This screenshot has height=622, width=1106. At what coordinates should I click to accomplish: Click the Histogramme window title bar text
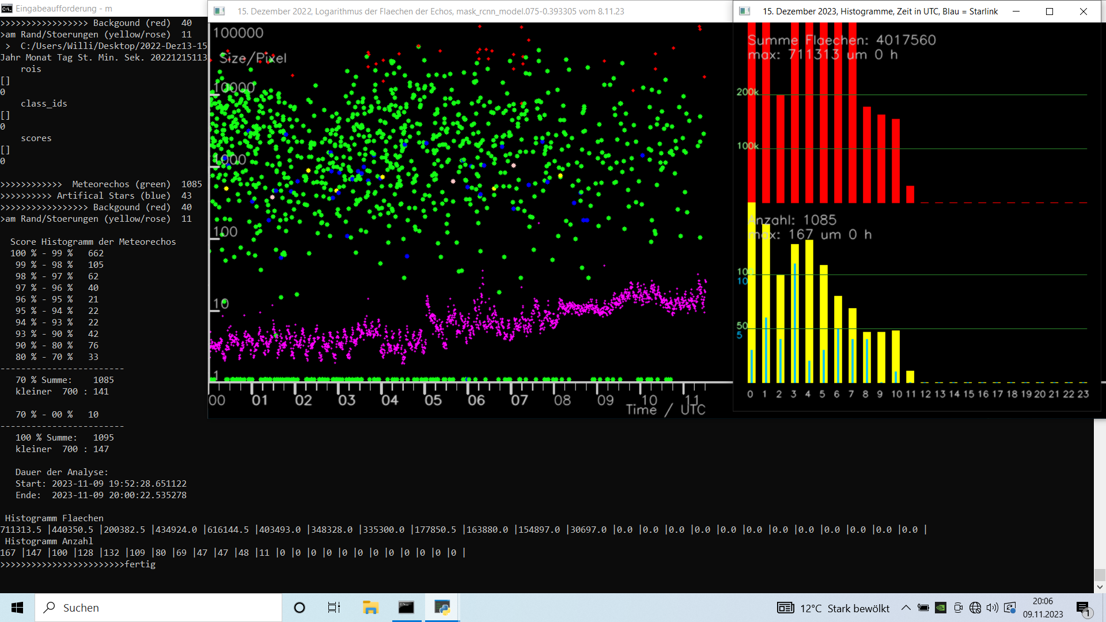pyautogui.click(x=880, y=11)
